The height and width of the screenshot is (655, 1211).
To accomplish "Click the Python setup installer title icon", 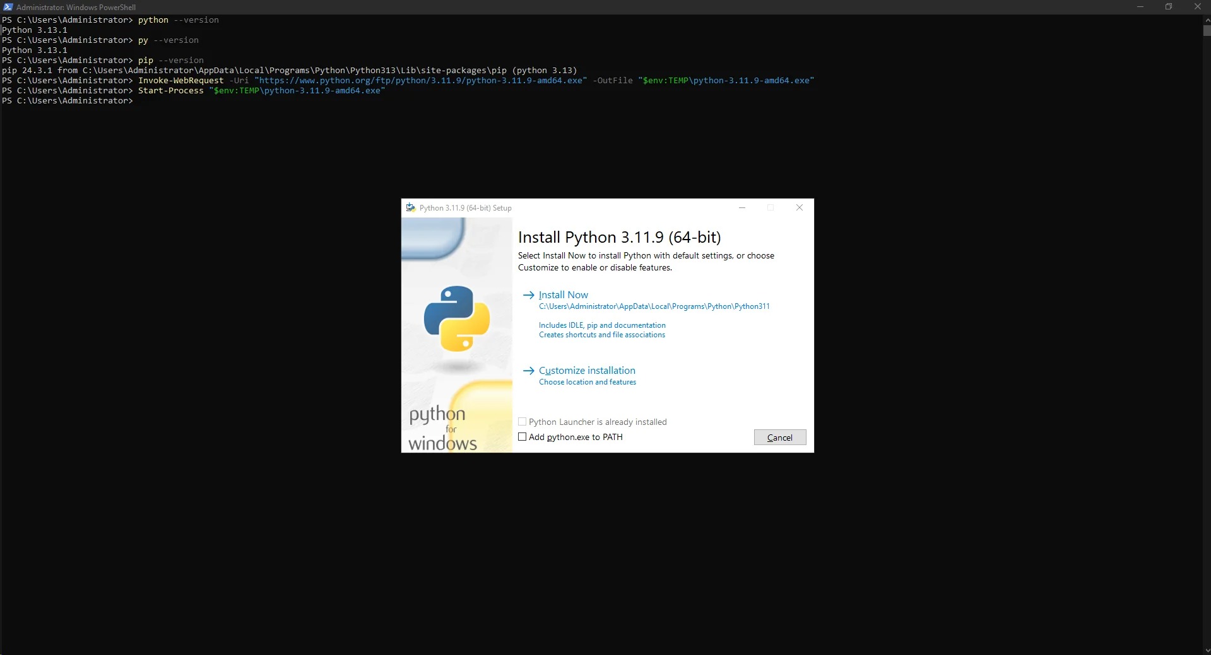I will [411, 207].
